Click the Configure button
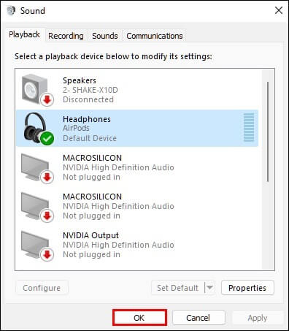This screenshot has width=289, height=331. [x=42, y=288]
